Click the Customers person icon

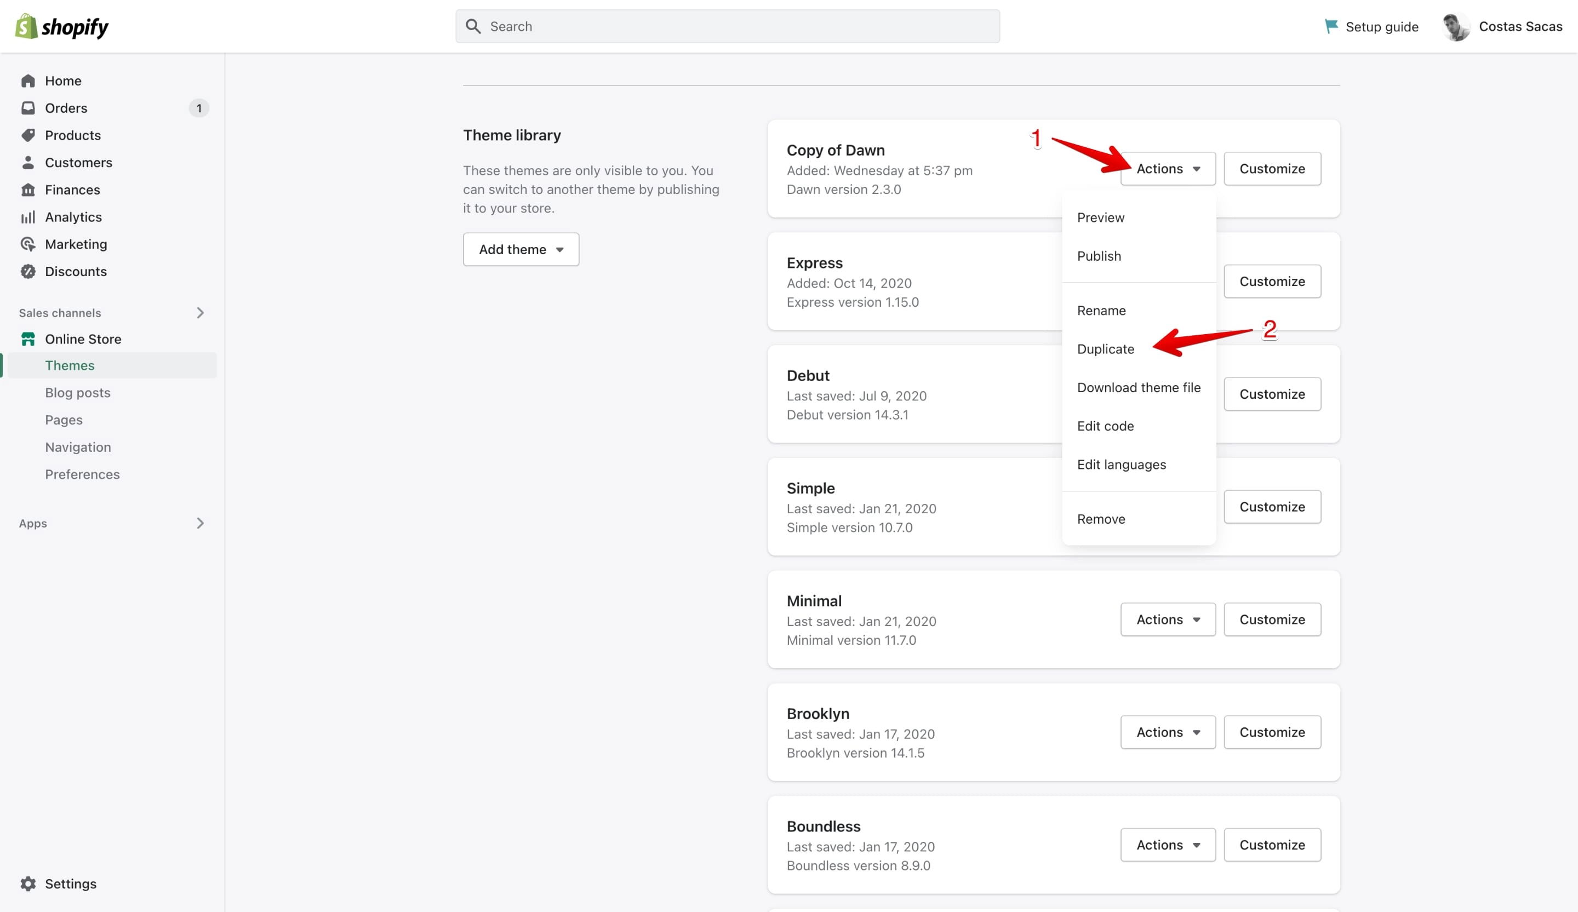[x=28, y=162]
